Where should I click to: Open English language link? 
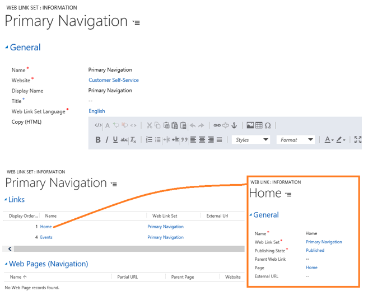click(x=97, y=111)
